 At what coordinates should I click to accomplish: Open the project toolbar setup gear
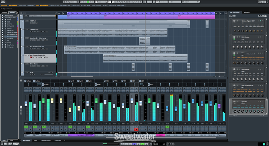(268, 2)
